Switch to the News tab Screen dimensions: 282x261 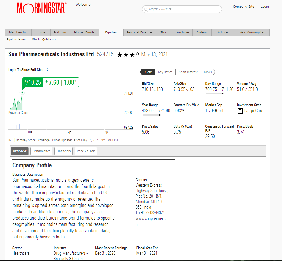click(x=208, y=72)
